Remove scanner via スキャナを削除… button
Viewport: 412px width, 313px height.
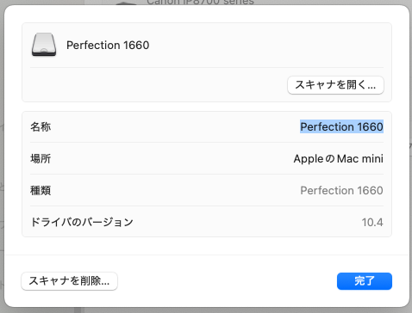tap(69, 281)
